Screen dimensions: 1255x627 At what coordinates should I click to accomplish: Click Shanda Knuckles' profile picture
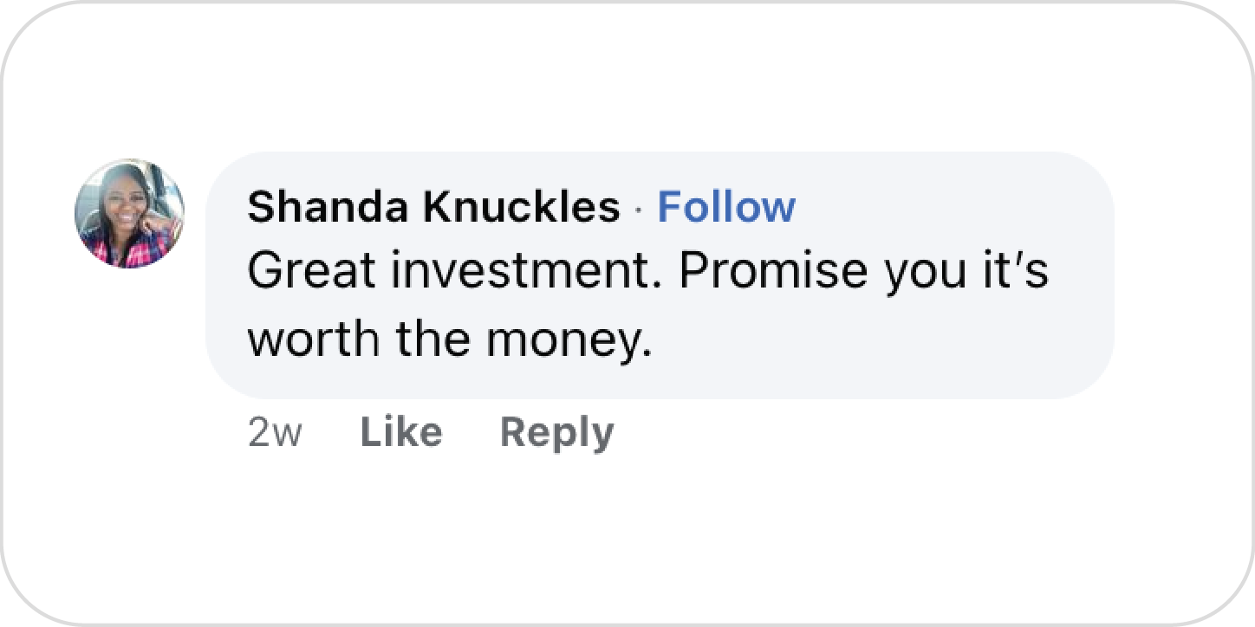(x=129, y=213)
